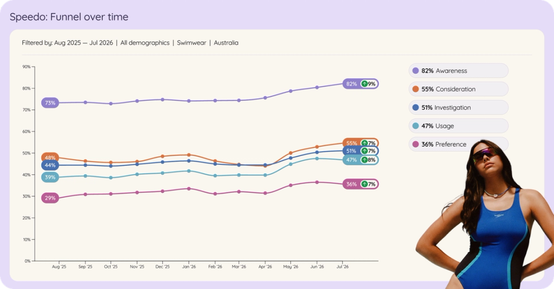
Task: Toggle the 47% Usage legend pill
Action: pyautogui.click(x=459, y=126)
